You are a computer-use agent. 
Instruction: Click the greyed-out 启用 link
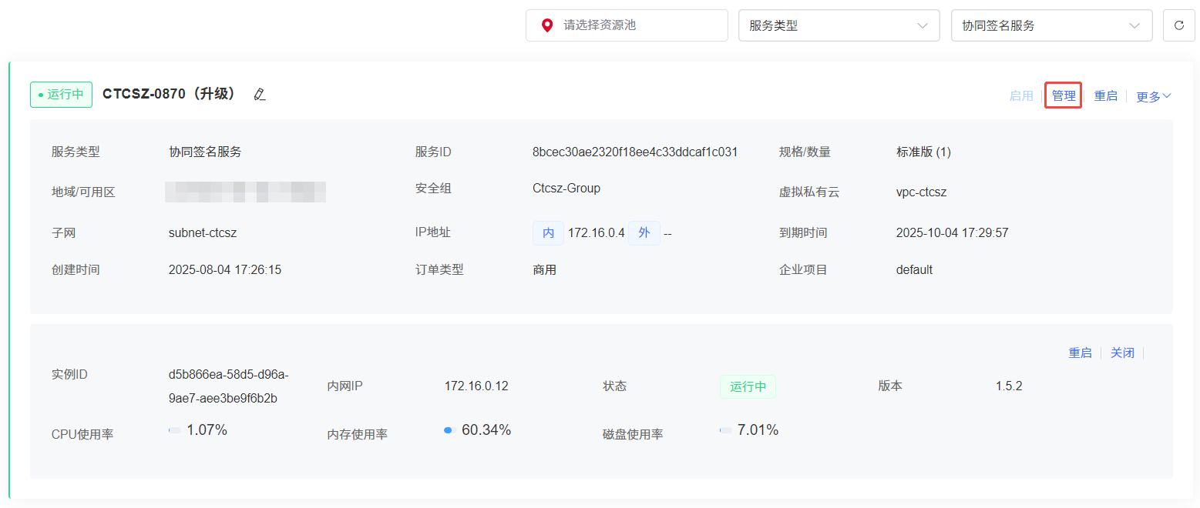(x=1020, y=96)
